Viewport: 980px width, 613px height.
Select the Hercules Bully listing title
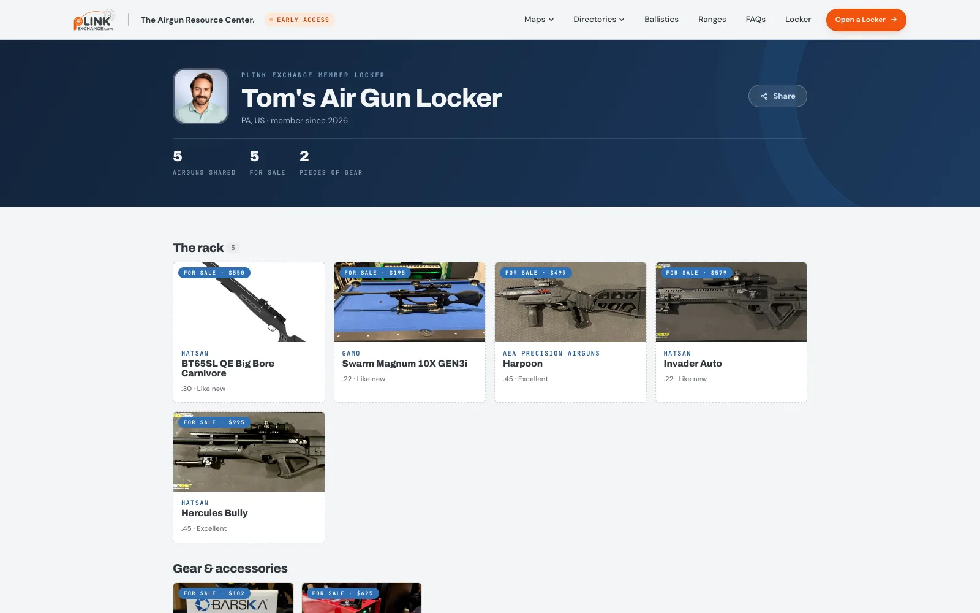click(x=214, y=513)
